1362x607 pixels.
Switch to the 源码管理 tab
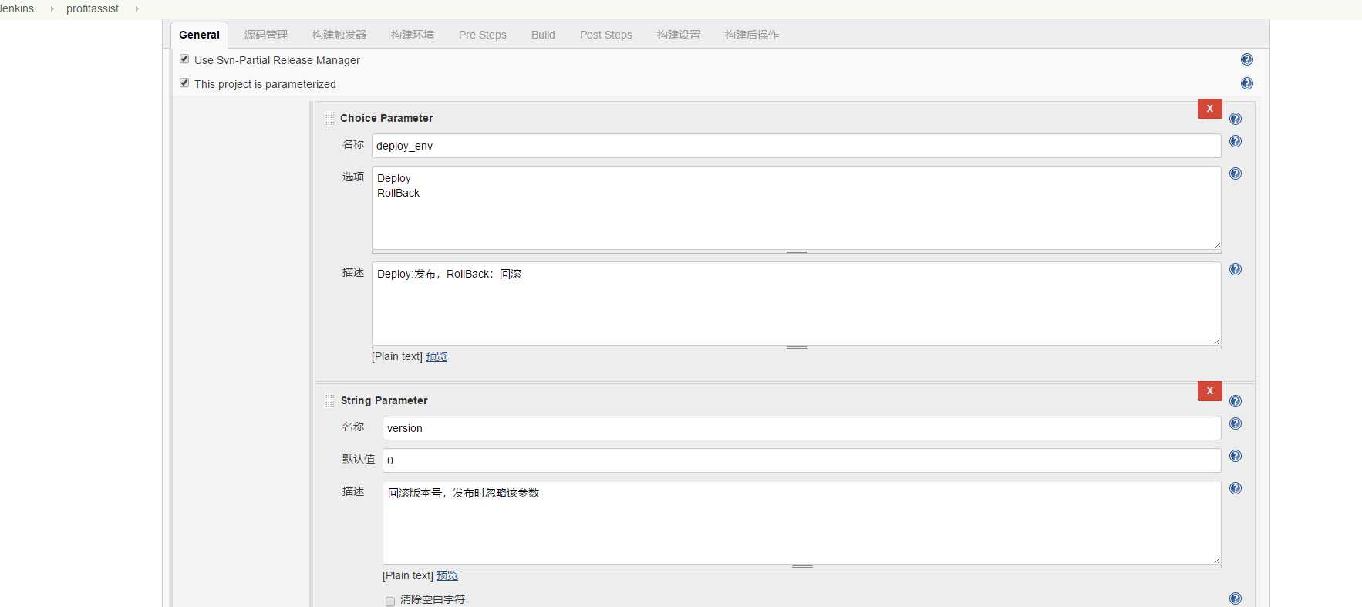pyautogui.click(x=266, y=35)
